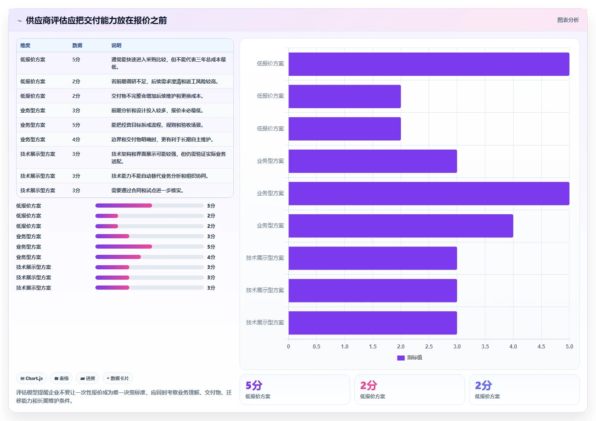596x421 pixels.
Task: Select the 进度 tag chip
Action: point(87,378)
